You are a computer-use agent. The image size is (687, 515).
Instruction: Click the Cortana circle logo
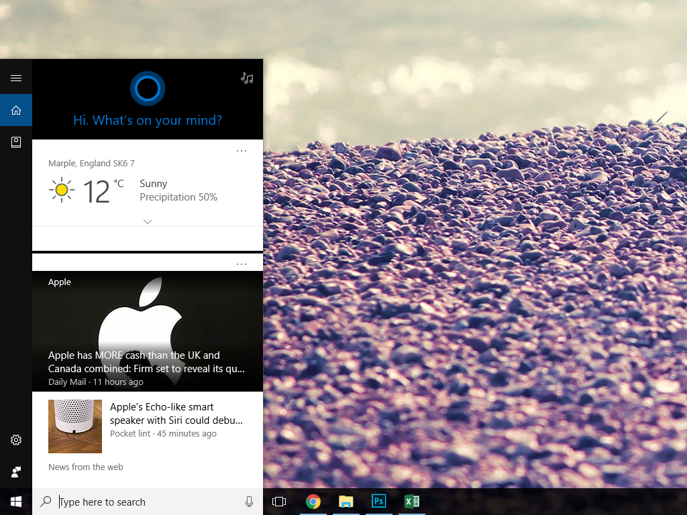pyautogui.click(x=147, y=89)
